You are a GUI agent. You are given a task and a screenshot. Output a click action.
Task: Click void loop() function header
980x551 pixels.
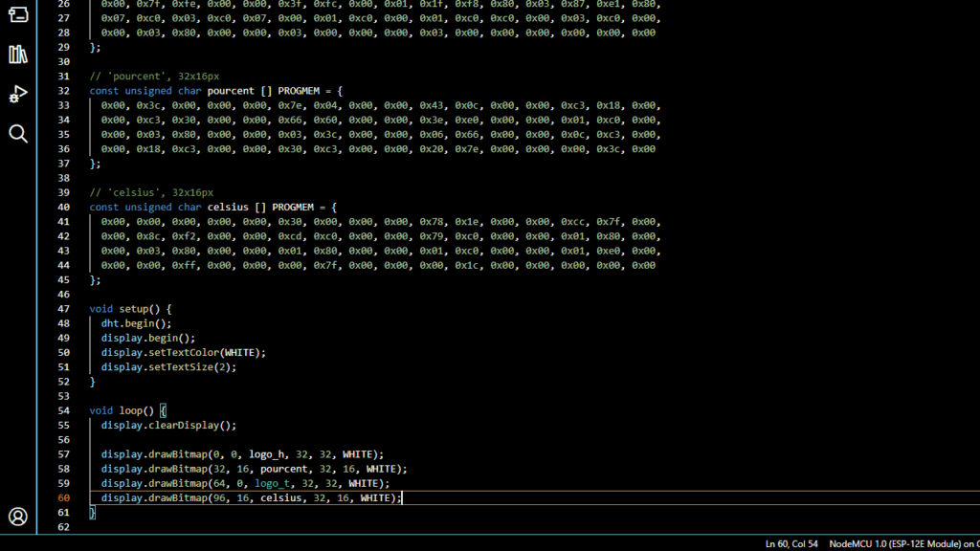(x=127, y=410)
